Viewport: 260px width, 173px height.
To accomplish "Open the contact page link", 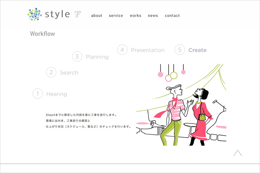I will coord(172,16).
